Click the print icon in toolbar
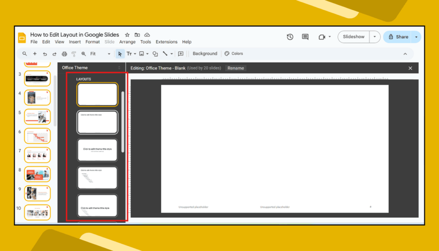The width and height of the screenshot is (439, 251). (64, 54)
